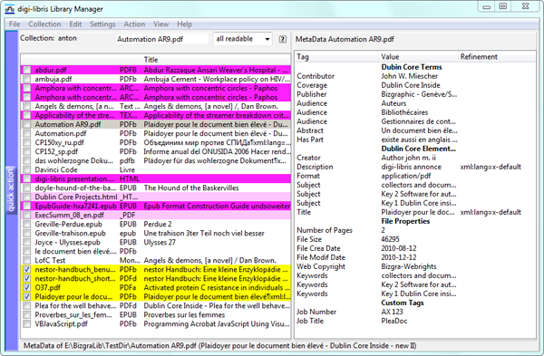Click Audience value 'Bibliothécaires'
This screenshot has height=356, width=544.
pyautogui.click(x=404, y=112)
